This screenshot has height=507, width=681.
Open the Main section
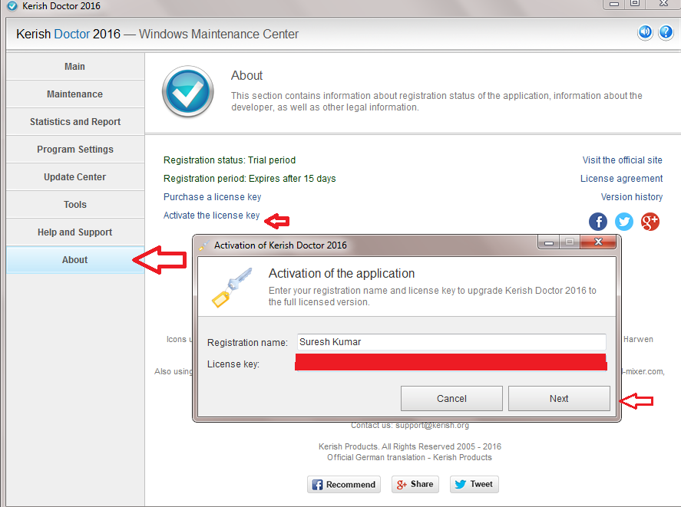tap(75, 67)
